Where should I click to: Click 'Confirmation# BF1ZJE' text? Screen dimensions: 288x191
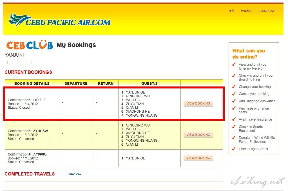tap(27, 100)
